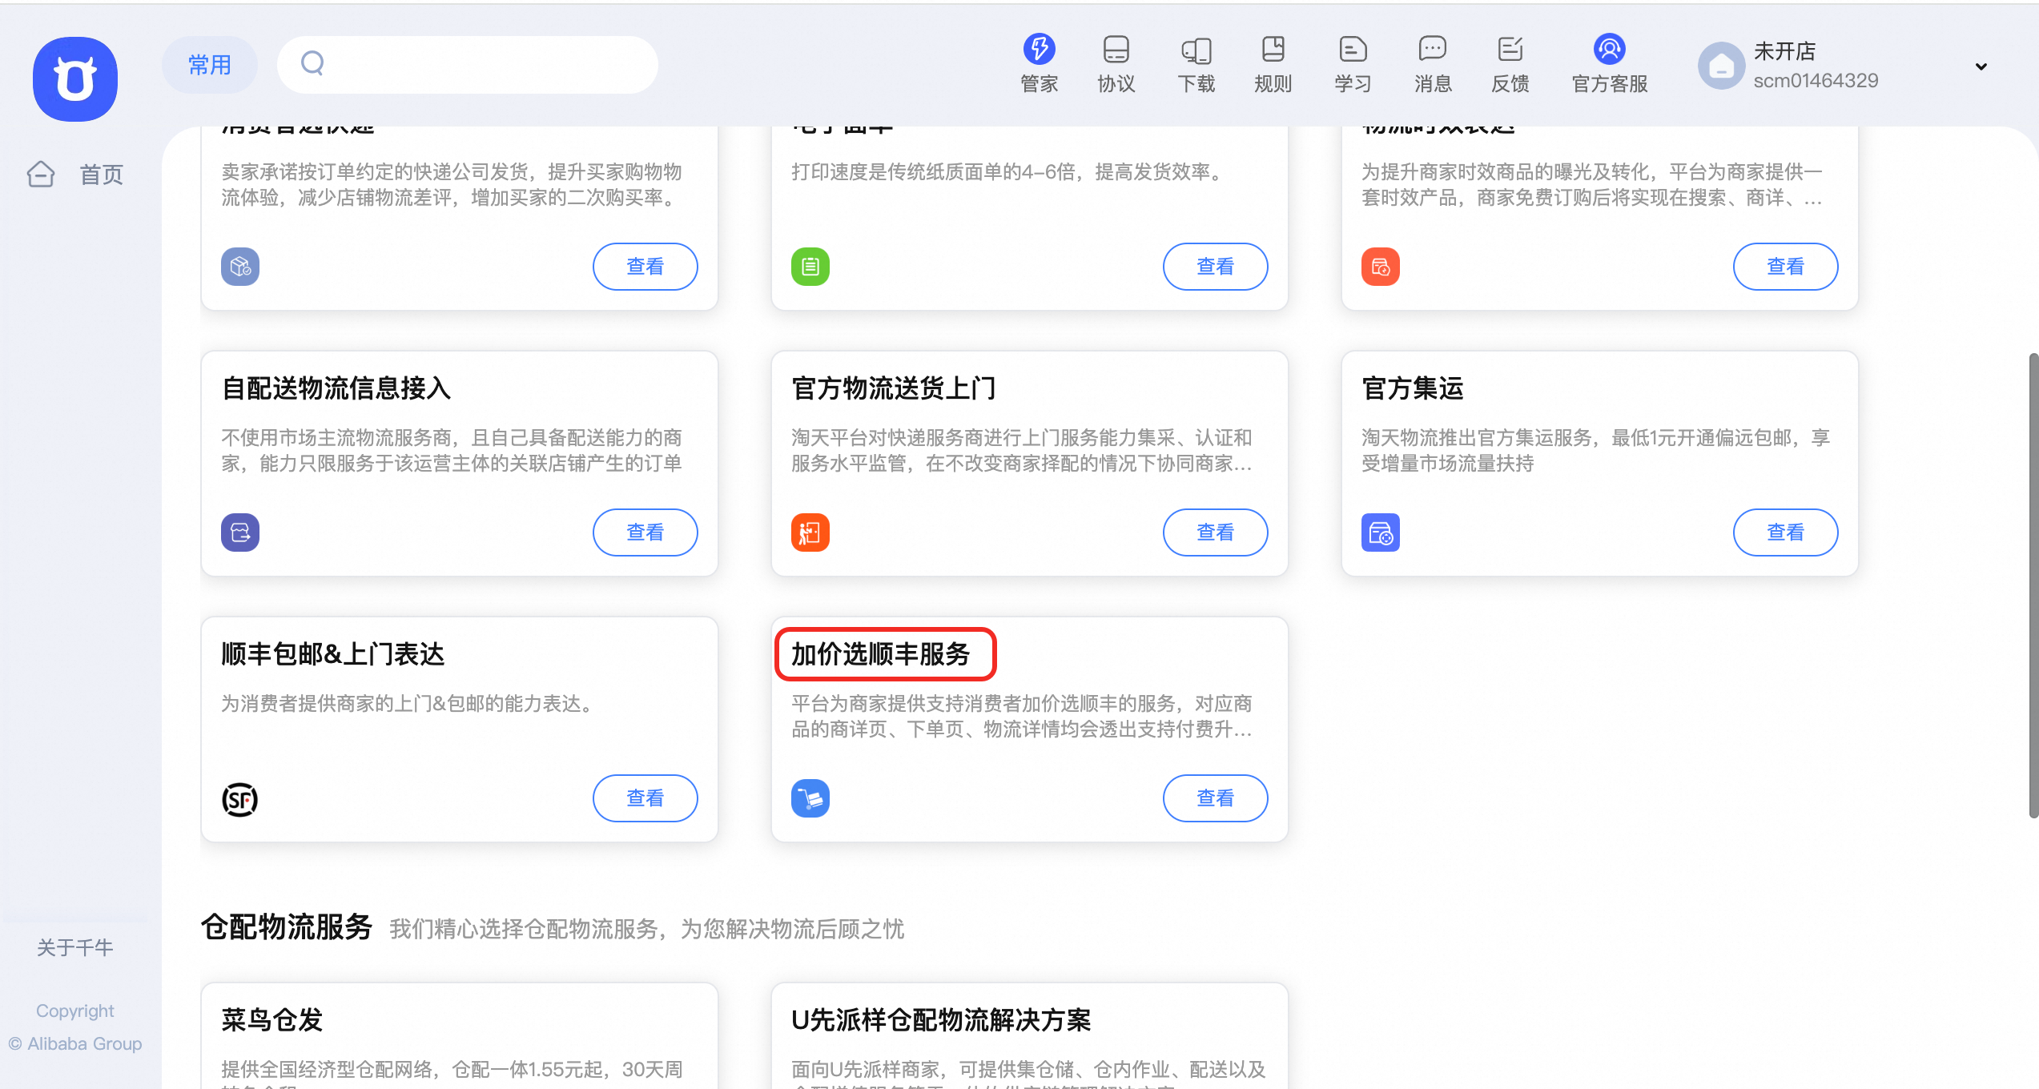Open the 消息 messages icon
Screen dimensions: 2039x1089
1432,49
